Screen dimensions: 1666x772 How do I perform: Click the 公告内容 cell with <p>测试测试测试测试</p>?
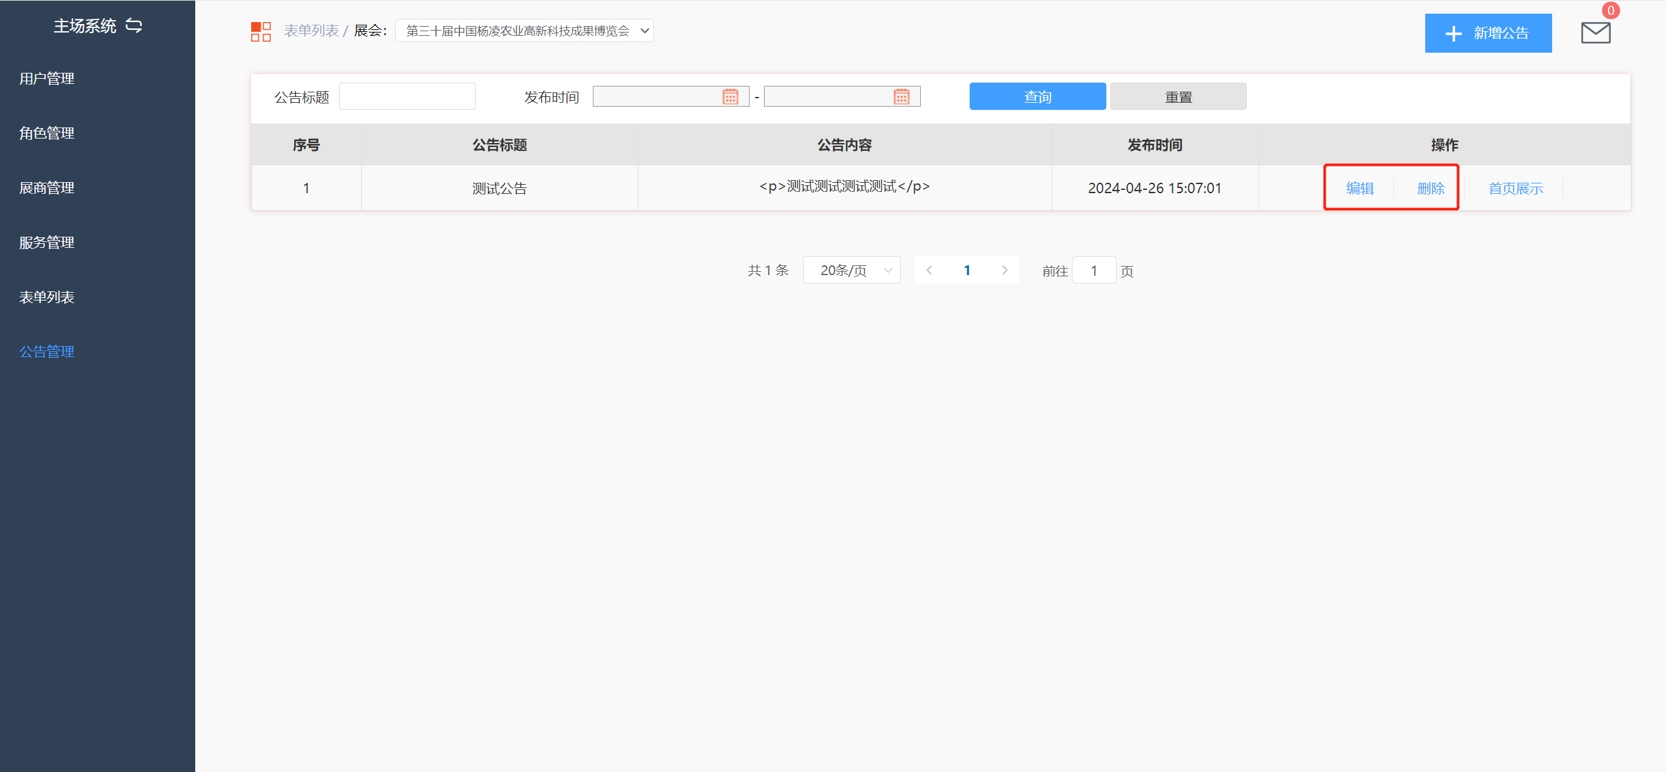coord(844,187)
